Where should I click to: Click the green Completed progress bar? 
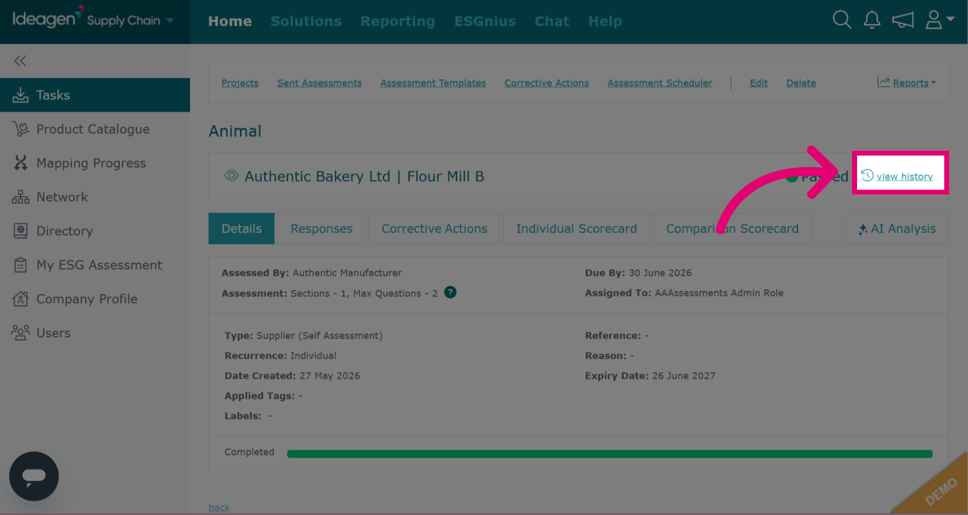[610, 454]
